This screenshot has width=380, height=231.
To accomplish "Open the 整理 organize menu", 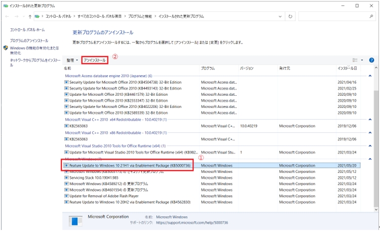I will coord(72,60).
